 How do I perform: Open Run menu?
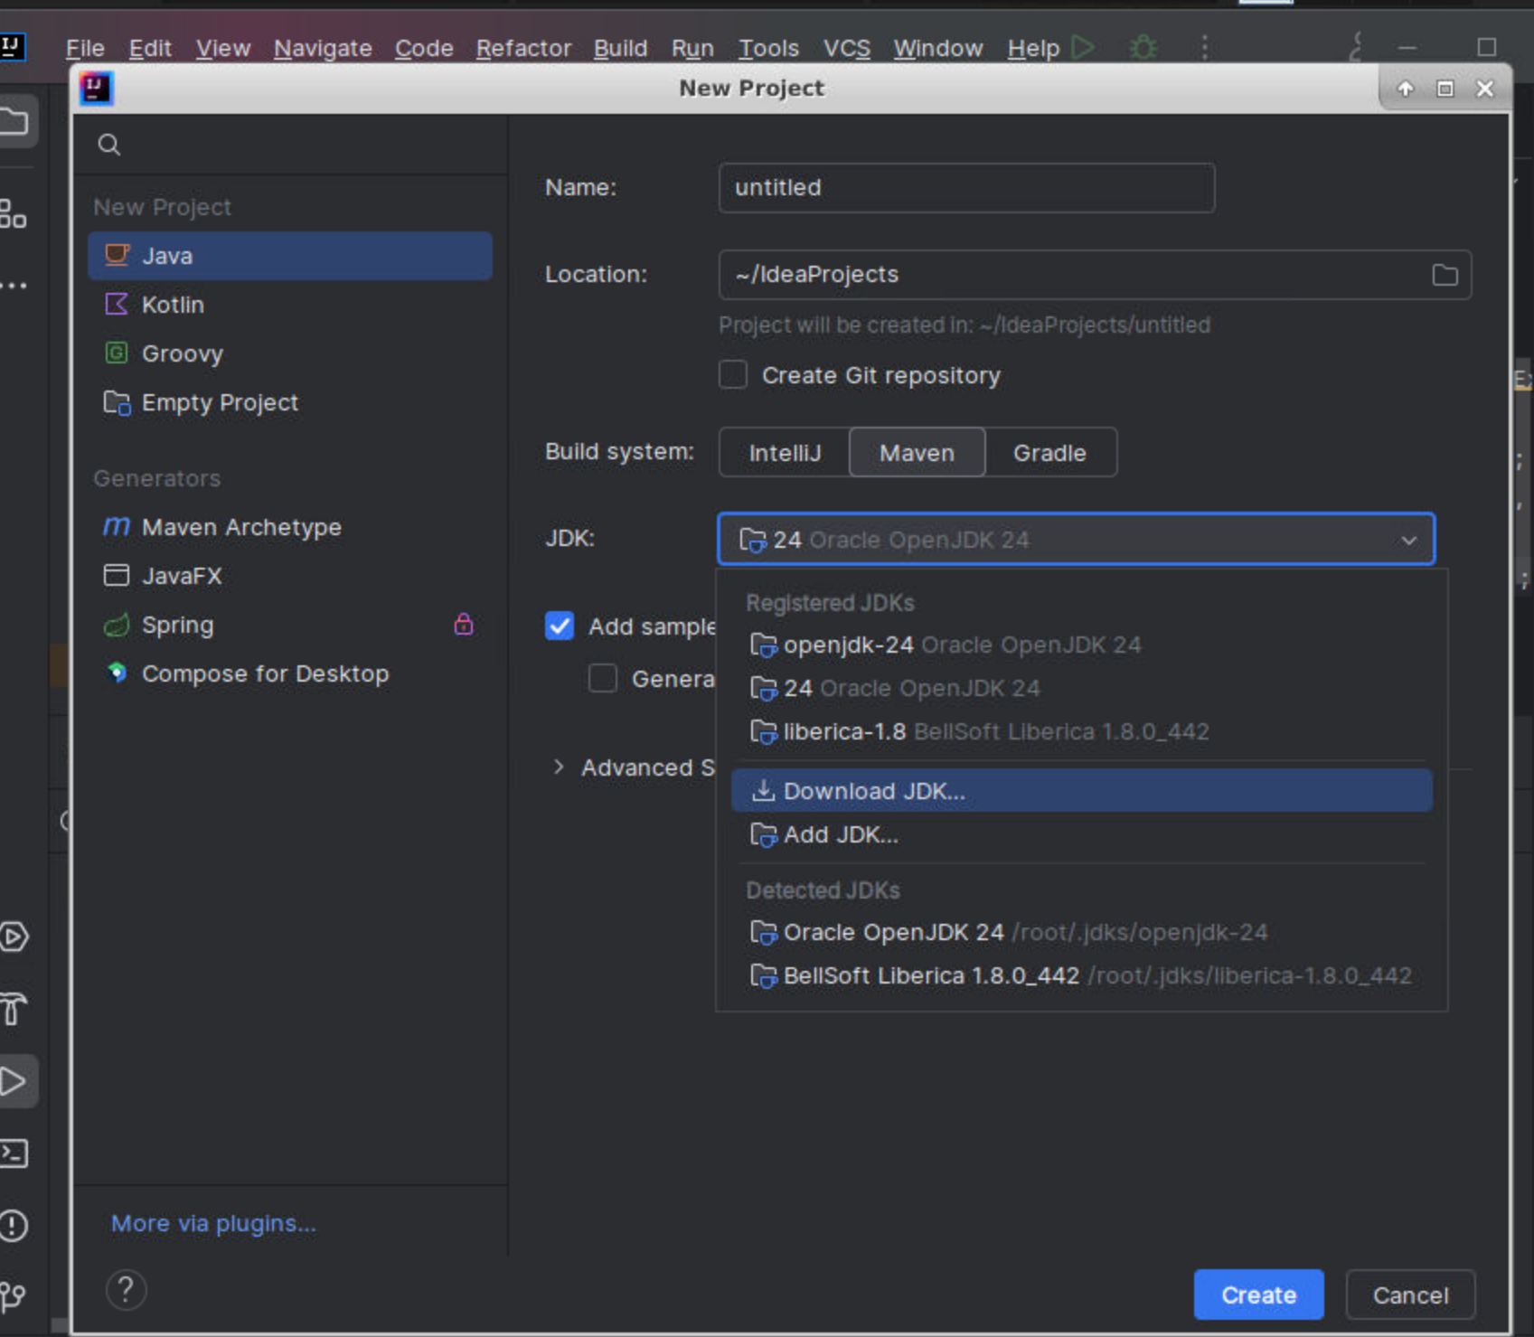pyautogui.click(x=692, y=48)
